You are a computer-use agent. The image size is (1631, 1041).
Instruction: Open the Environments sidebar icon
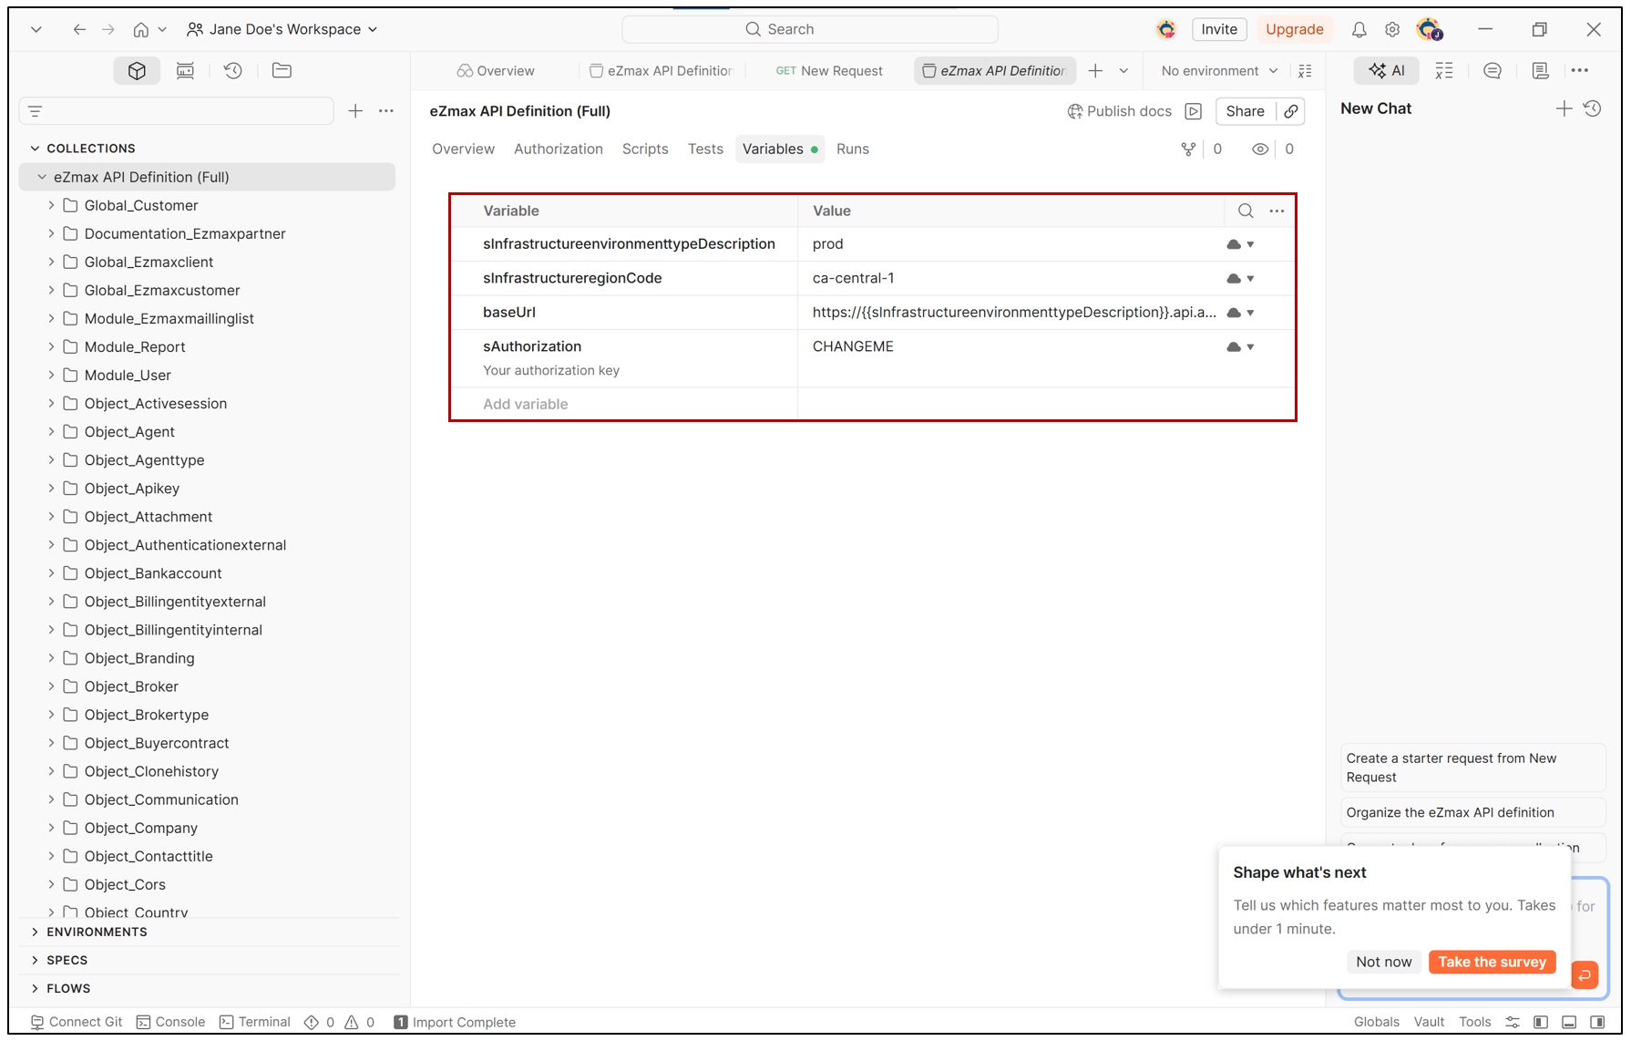[185, 70]
